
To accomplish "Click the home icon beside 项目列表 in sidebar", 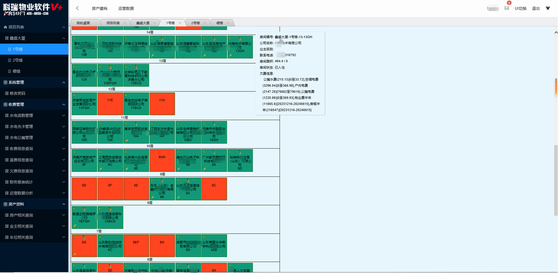I will [5, 27].
